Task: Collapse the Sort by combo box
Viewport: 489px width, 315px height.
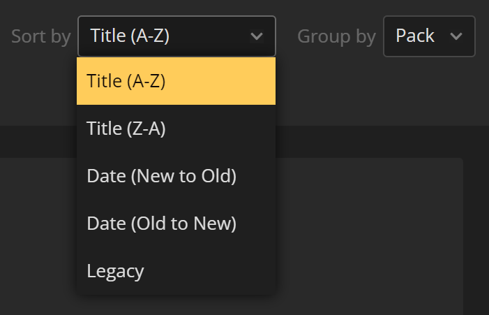Action: click(x=176, y=36)
